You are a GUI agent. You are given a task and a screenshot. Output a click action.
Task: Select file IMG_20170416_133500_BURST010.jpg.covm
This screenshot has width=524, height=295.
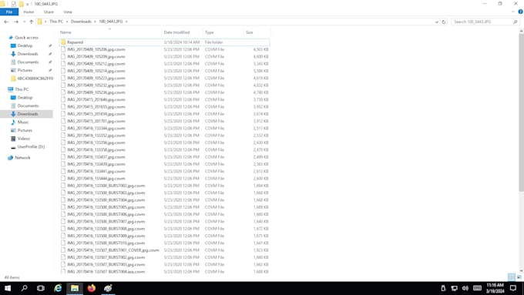click(x=165, y=243)
